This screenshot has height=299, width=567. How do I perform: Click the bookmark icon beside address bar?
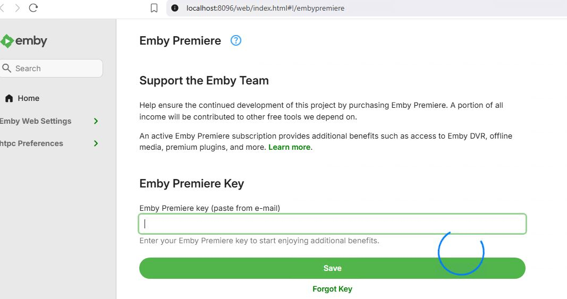pos(154,8)
